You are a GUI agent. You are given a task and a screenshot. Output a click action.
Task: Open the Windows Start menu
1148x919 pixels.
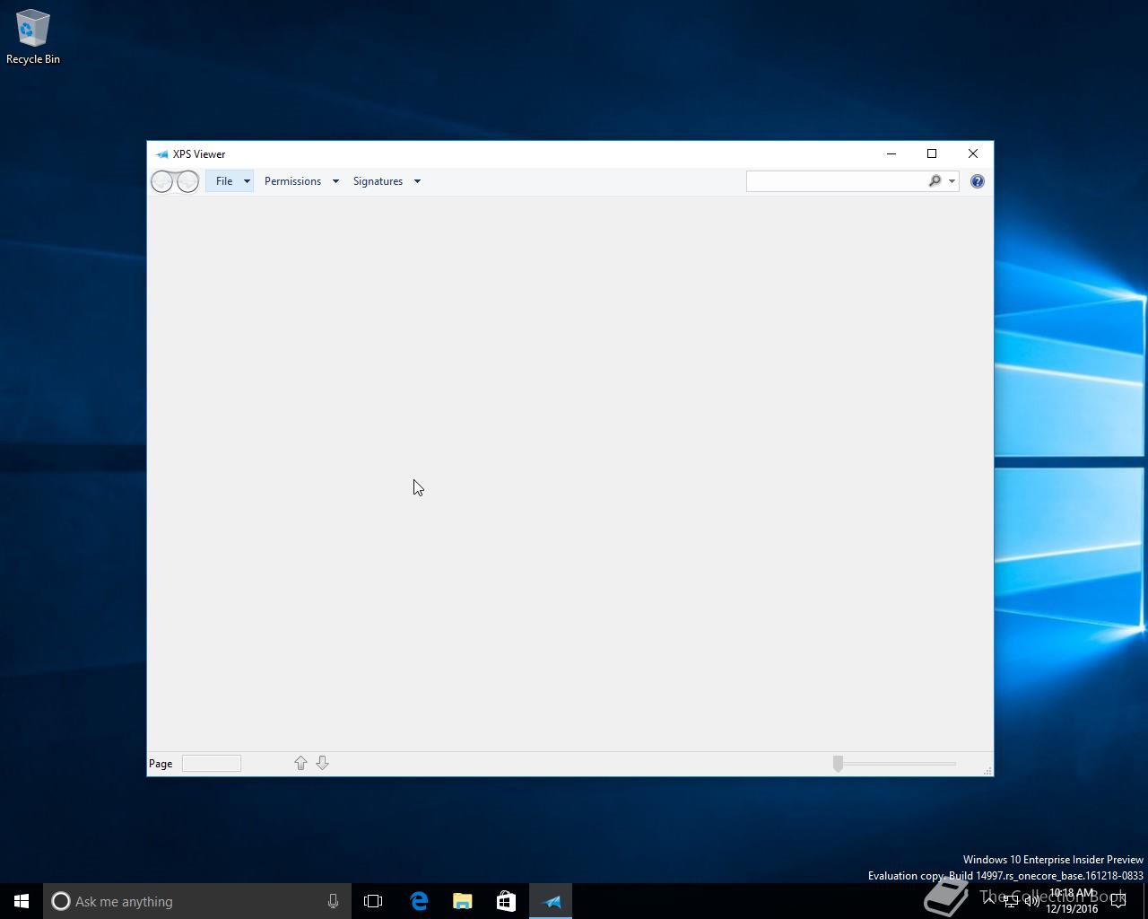tap(22, 901)
